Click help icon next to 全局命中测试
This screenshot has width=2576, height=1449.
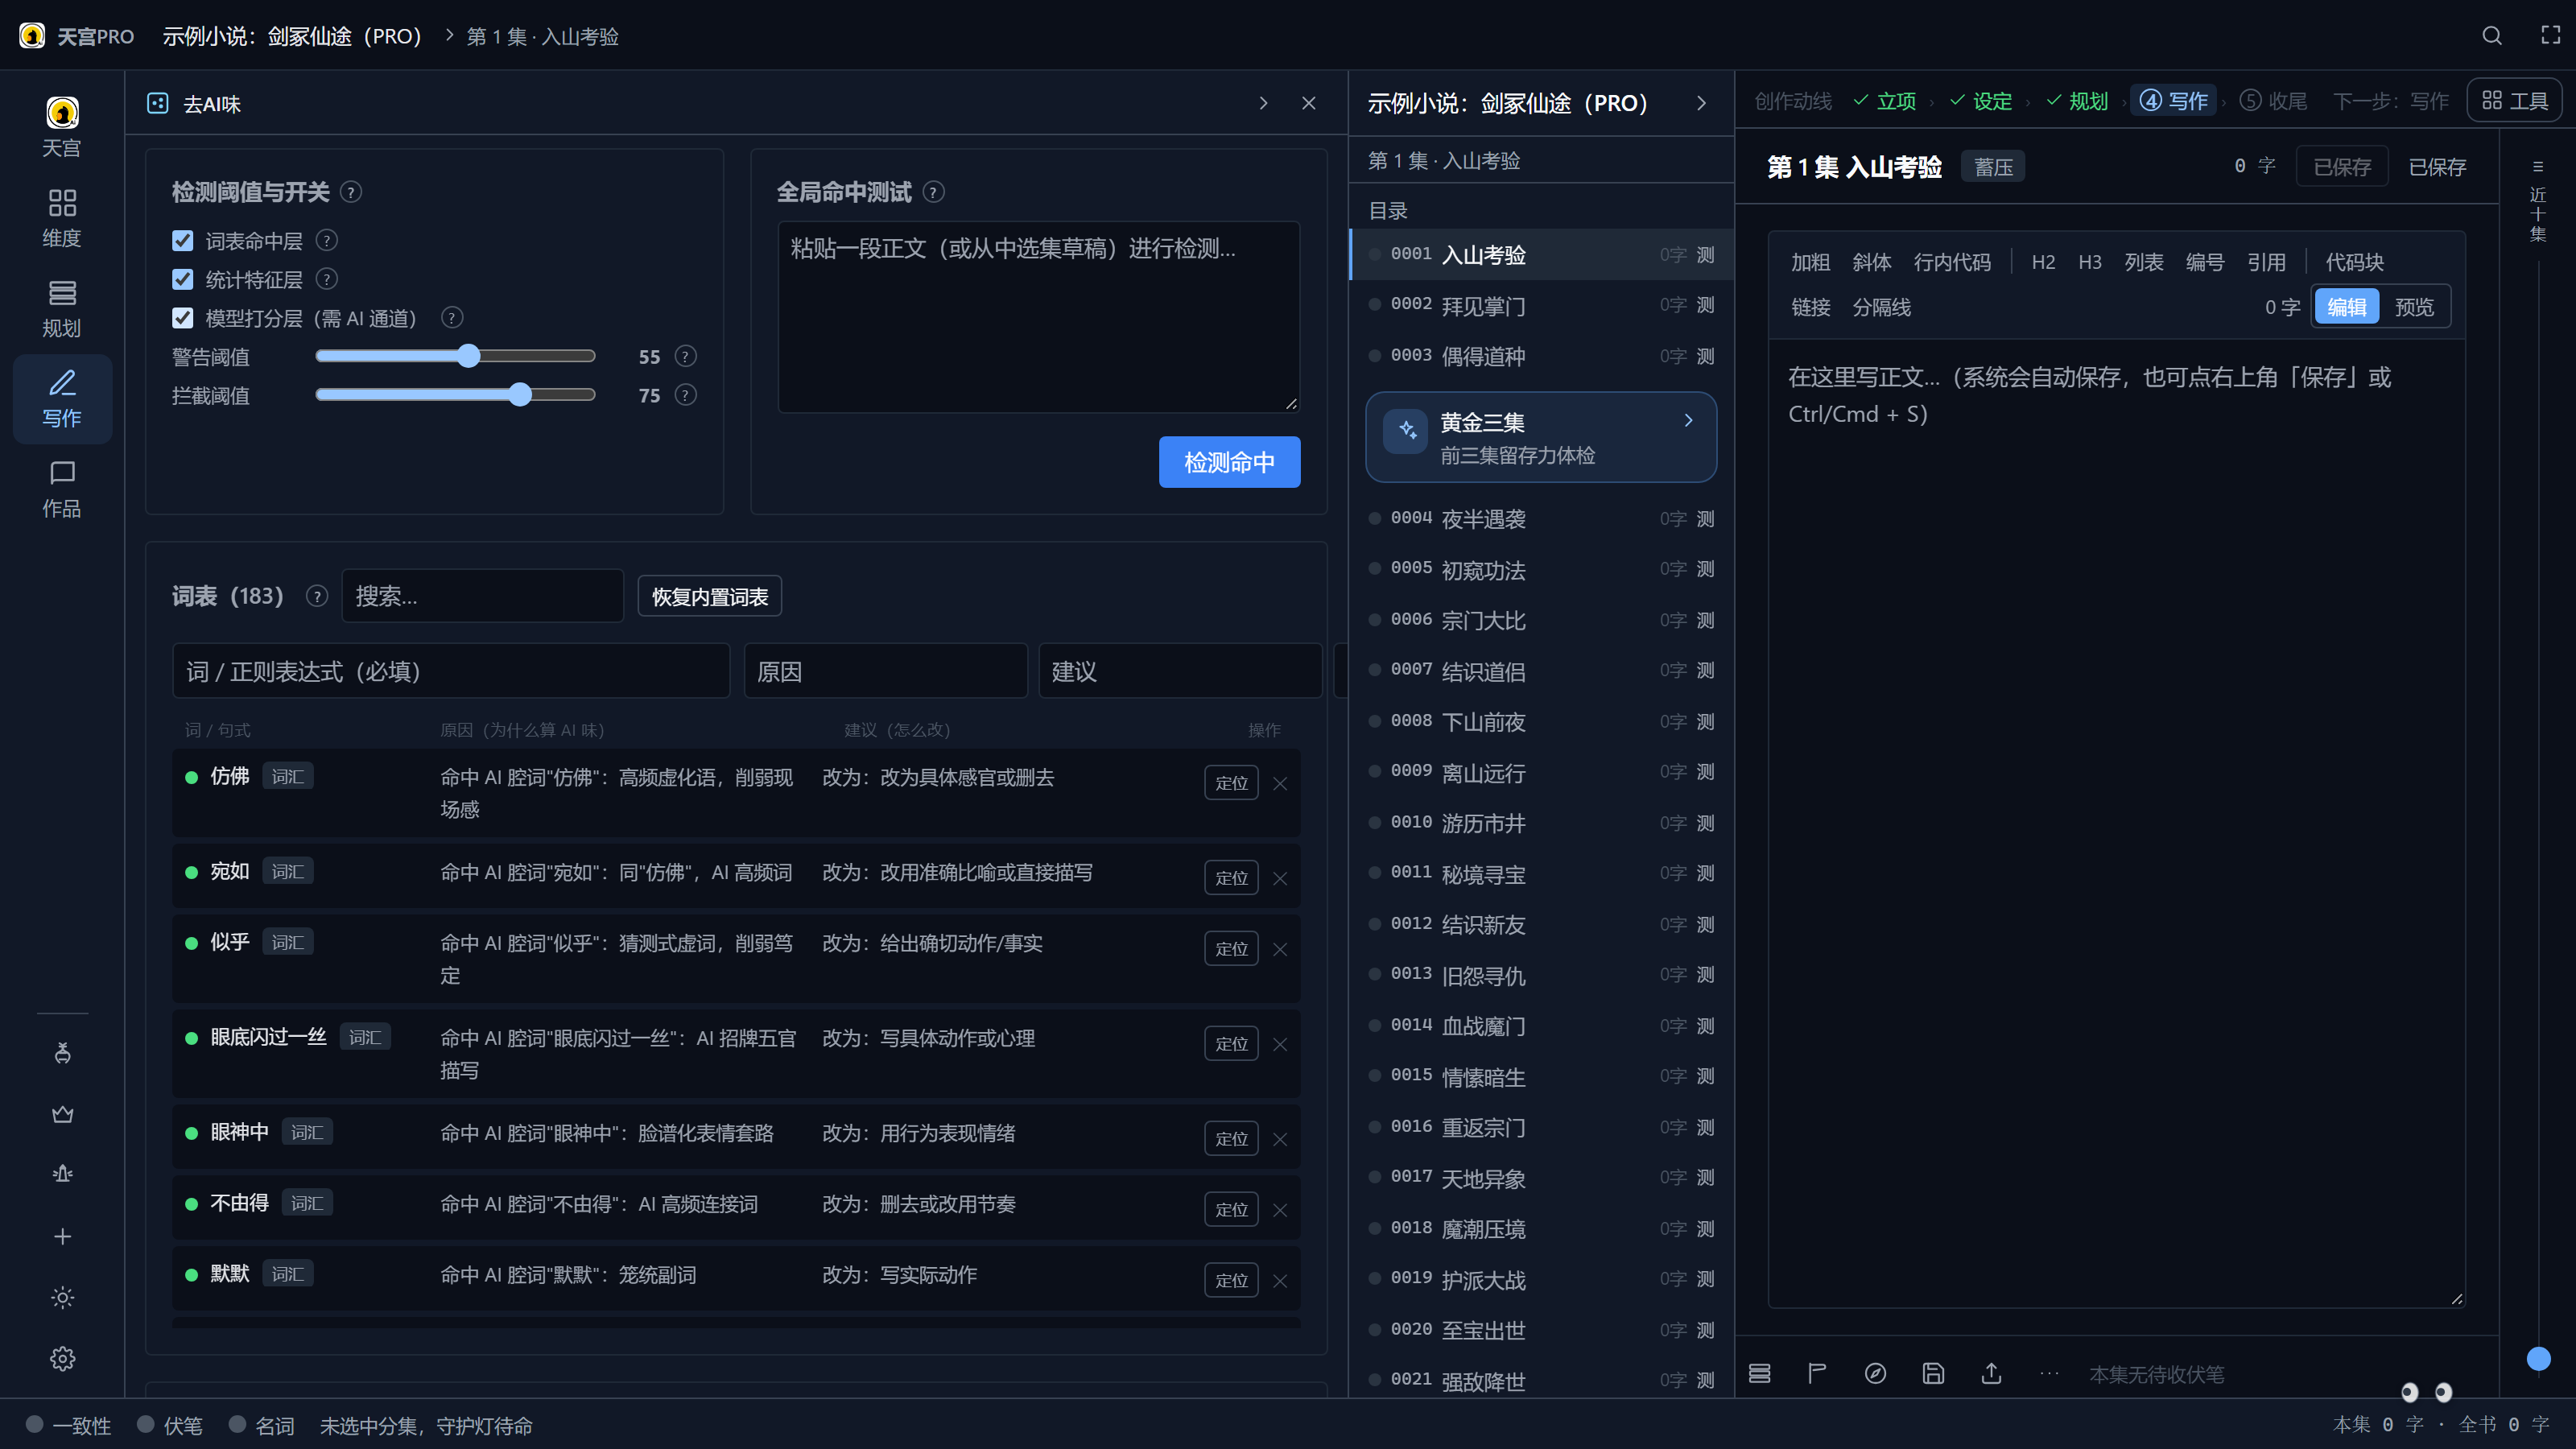[x=933, y=192]
